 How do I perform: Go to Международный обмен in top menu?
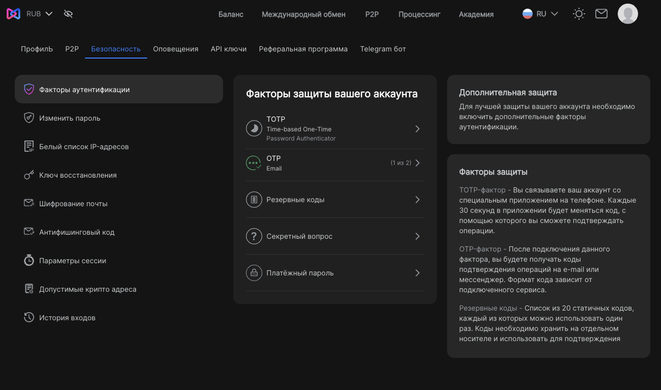304,14
